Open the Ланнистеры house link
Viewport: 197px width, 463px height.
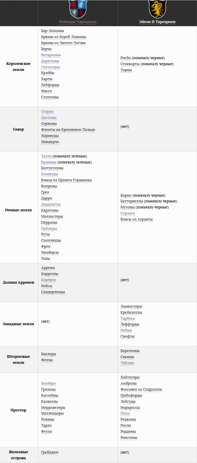pos(131,306)
